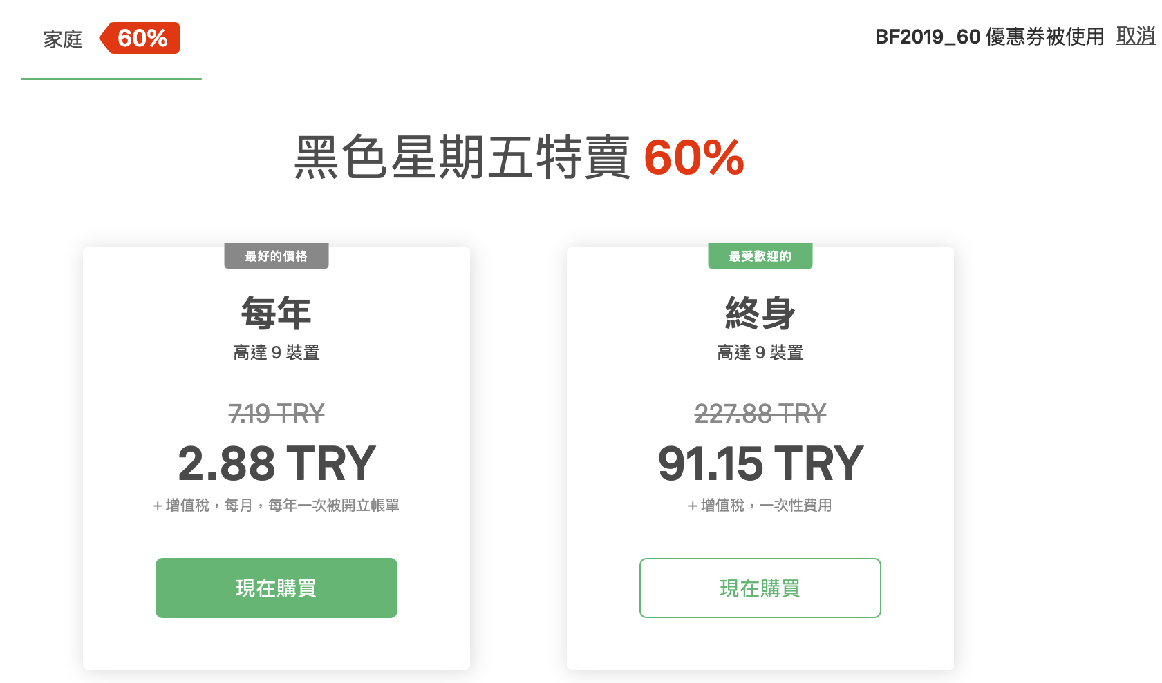The width and height of the screenshot is (1162, 683).
Task: Select the 終身 plan title
Action: coord(760,313)
